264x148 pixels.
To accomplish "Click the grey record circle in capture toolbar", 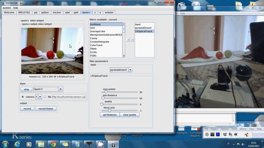I will pyautogui.click(x=207, y=134).
